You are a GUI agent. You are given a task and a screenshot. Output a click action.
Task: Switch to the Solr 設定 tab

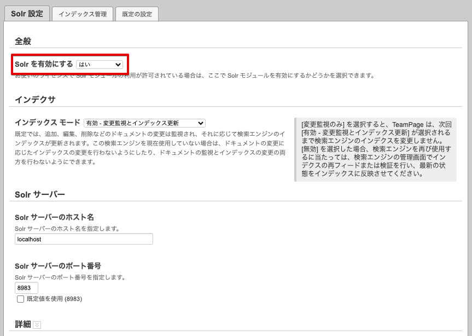[x=27, y=14]
